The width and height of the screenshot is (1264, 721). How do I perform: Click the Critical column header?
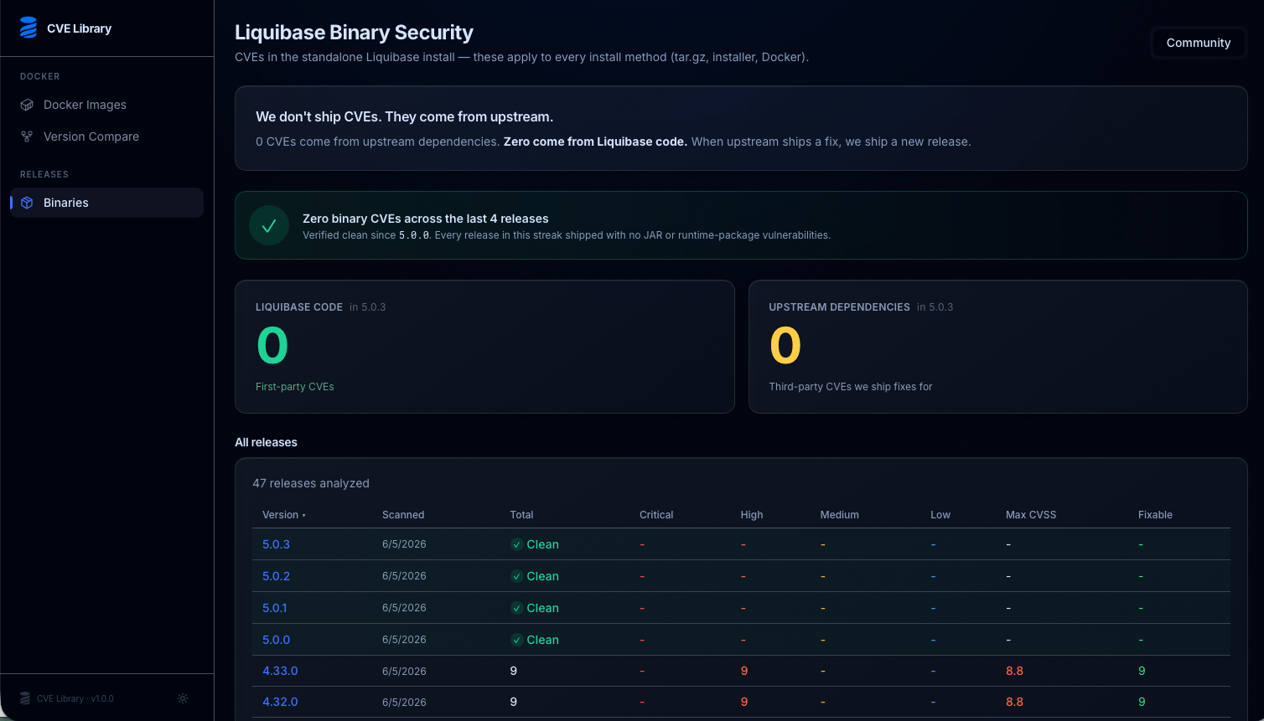point(656,515)
